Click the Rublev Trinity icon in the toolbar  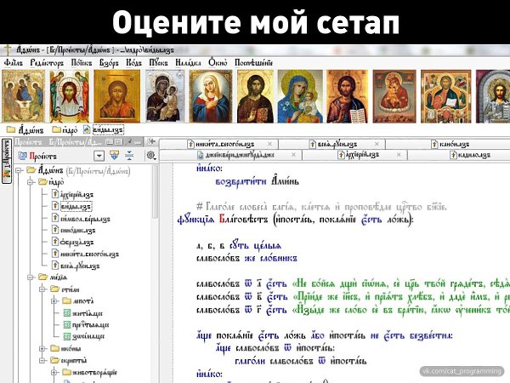(x=22, y=95)
